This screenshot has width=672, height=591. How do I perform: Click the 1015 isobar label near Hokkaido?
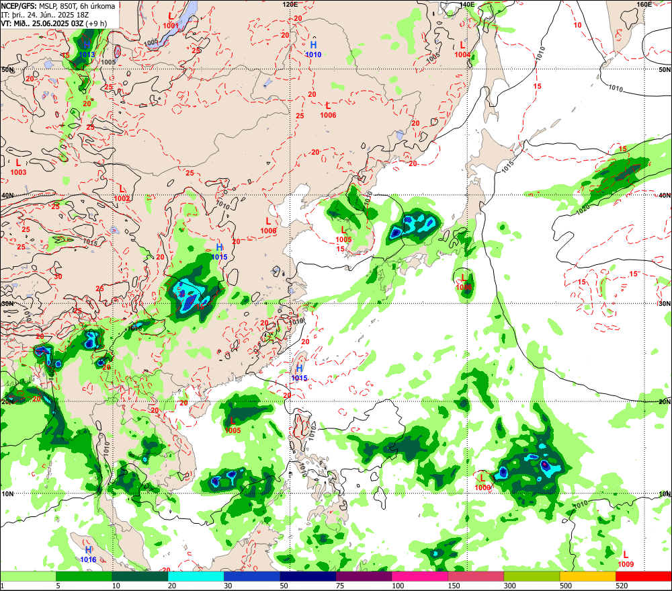[x=507, y=167]
